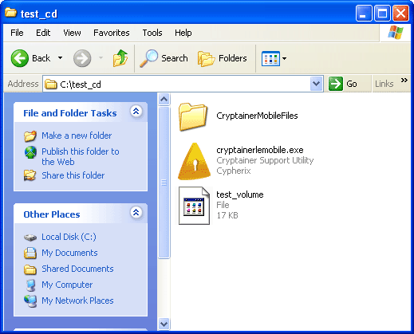Select the cryptainerlemobile.exe keyhole icon
The width and height of the screenshot is (414, 334).
[x=195, y=161]
